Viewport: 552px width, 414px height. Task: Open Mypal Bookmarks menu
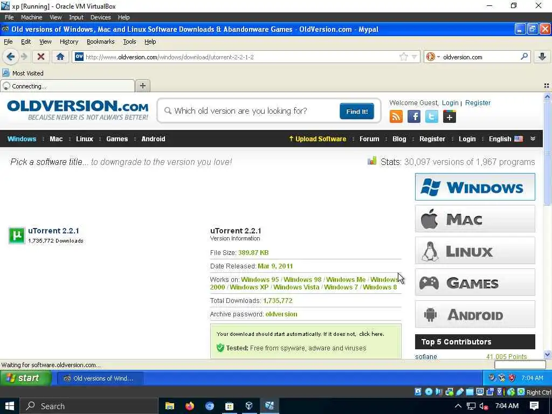click(101, 42)
